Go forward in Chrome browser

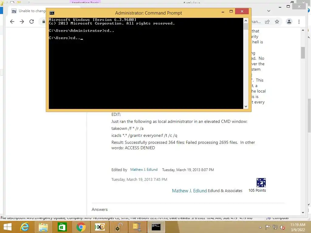(x=22, y=22)
